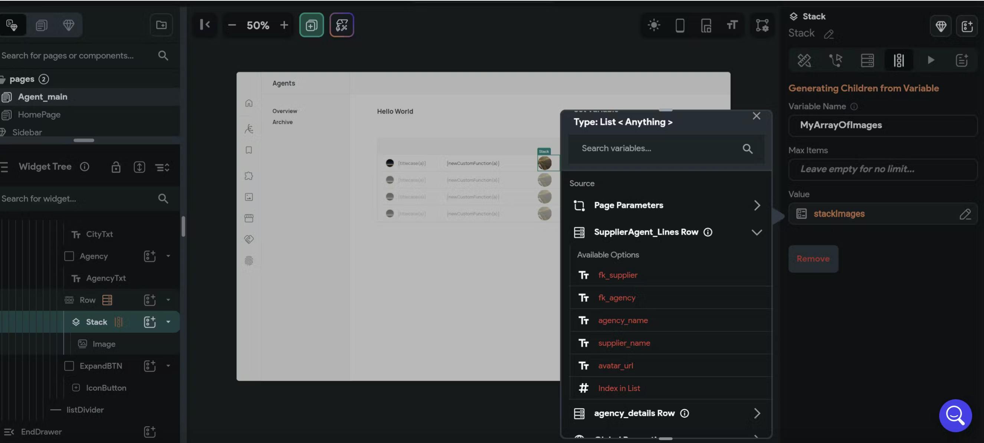Click the add new folder icon
Viewport: 984px width, 443px height.
161,25
